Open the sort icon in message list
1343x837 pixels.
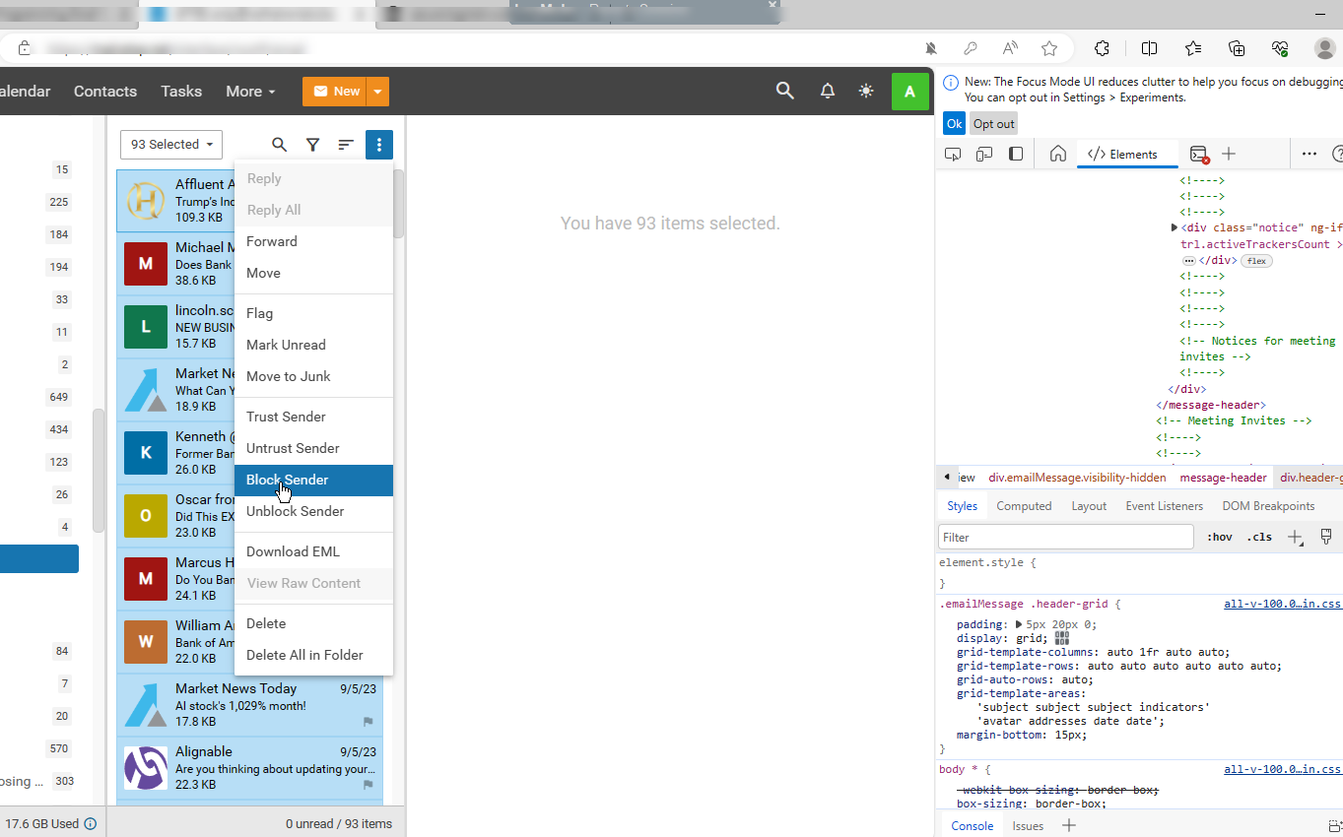tap(346, 145)
